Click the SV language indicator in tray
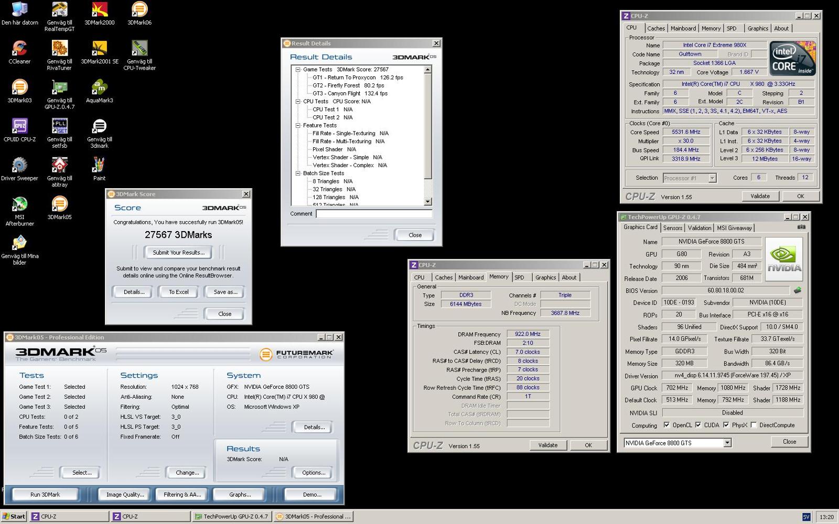839x524 pixels. pos(806,517)
